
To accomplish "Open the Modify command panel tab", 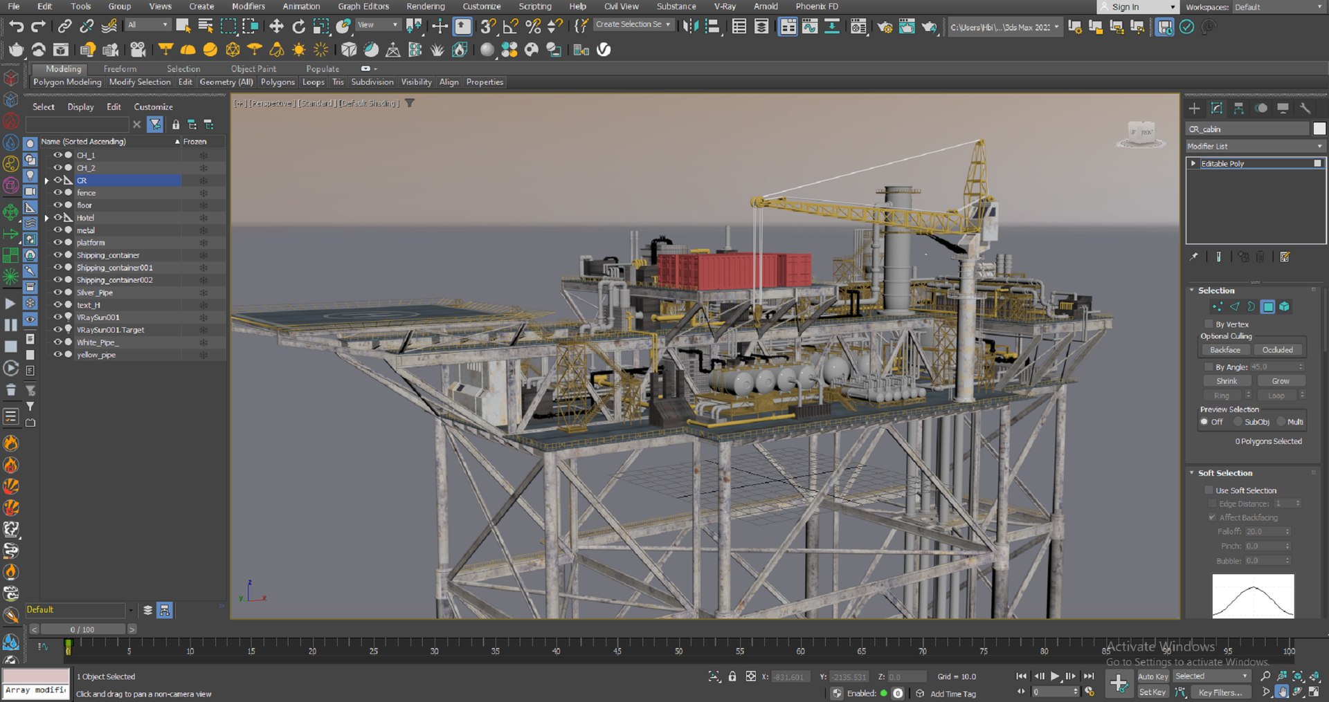I will pyautogui.click(x=1217, y=109).
